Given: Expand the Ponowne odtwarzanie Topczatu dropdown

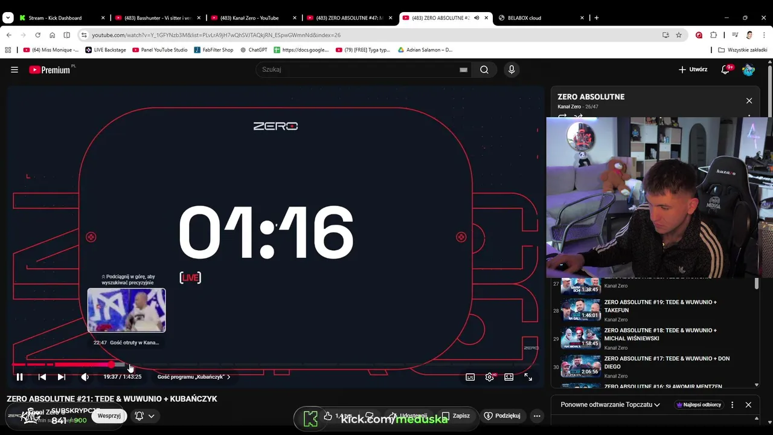Looking at the screenshot, I should (x=610, y=405).
